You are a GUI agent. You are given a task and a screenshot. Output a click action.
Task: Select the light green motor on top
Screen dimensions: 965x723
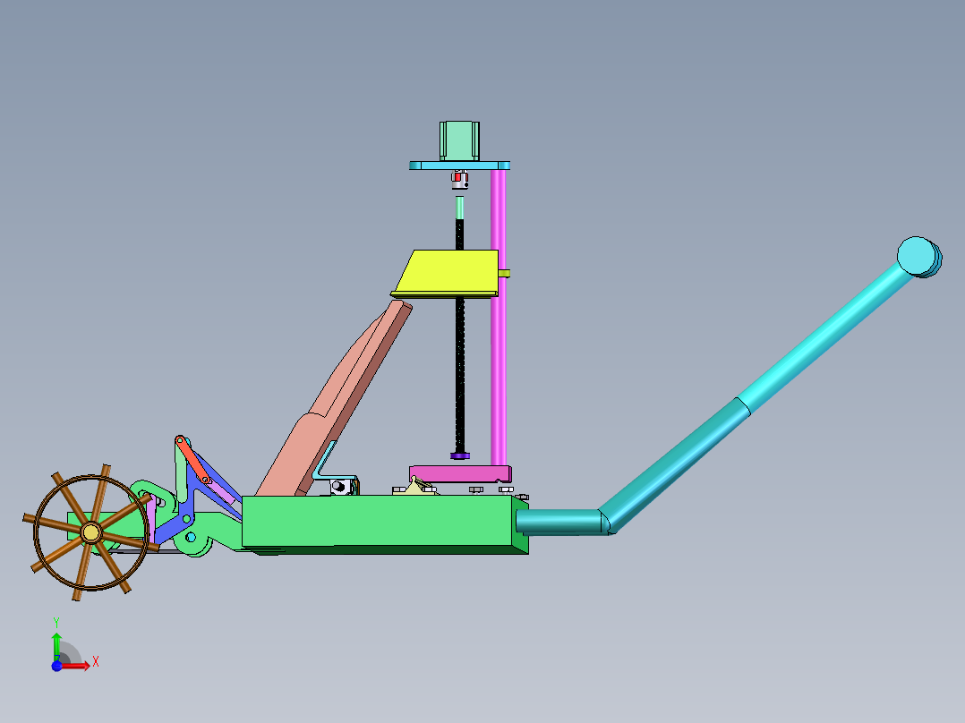(x=459, y=140)
